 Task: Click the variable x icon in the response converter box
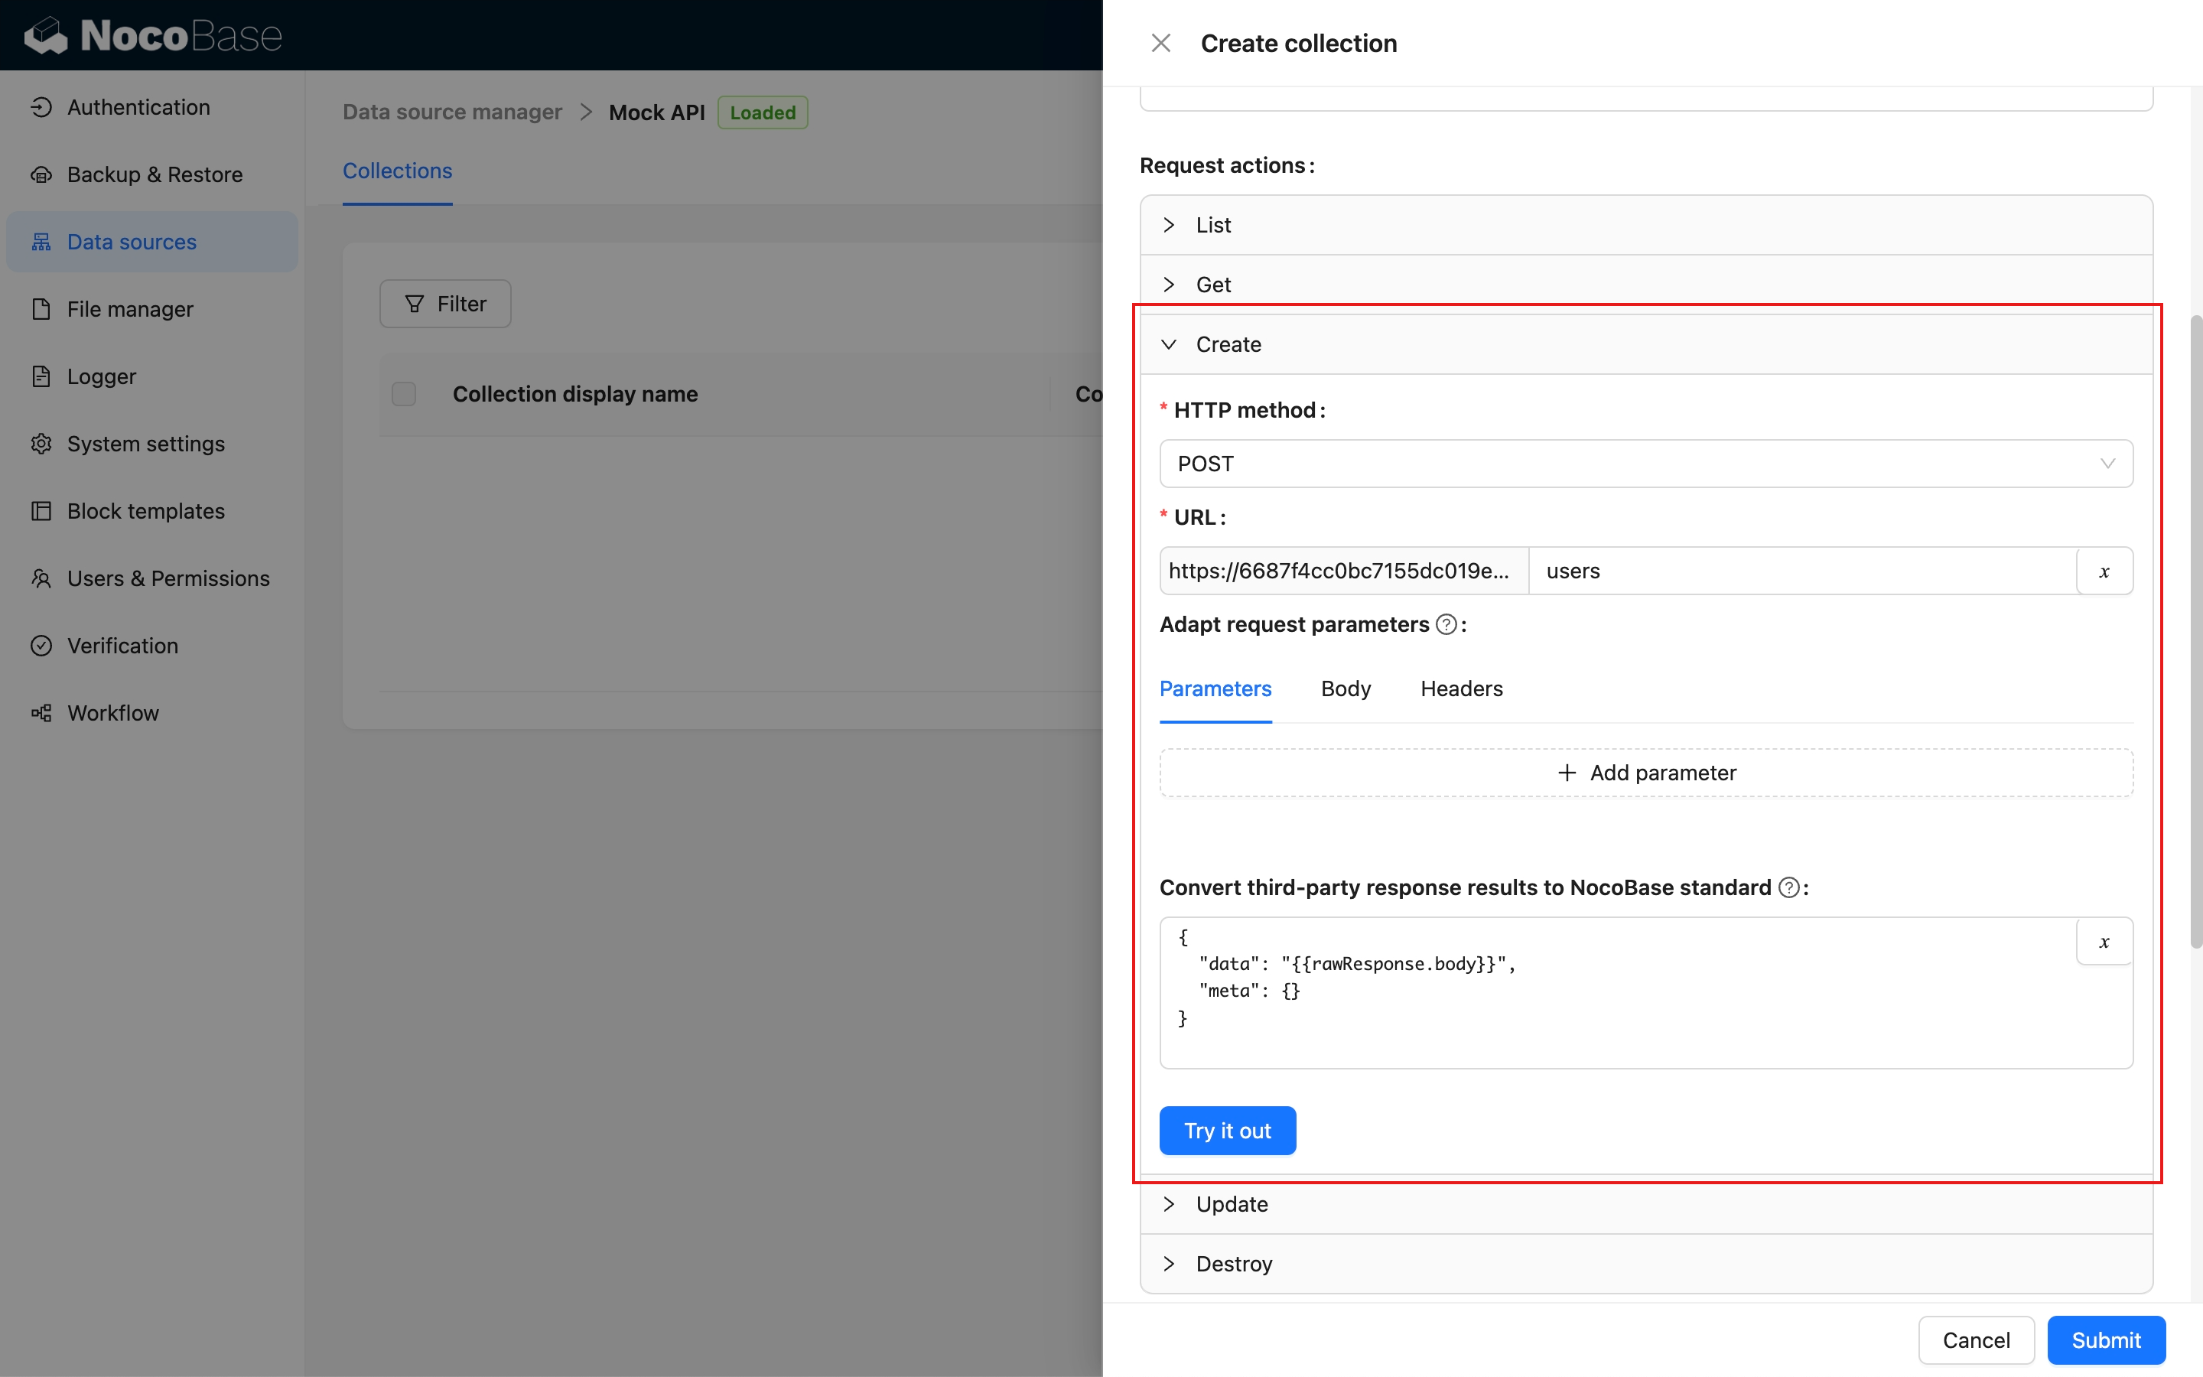click(2104, 942)
